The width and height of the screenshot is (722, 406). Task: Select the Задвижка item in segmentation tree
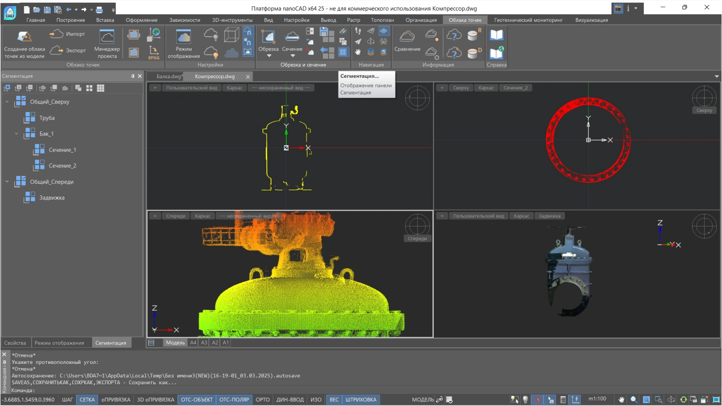tap(52, 198)
